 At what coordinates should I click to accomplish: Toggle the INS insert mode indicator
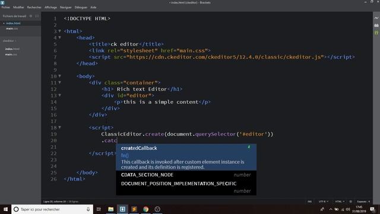[310, 202]
